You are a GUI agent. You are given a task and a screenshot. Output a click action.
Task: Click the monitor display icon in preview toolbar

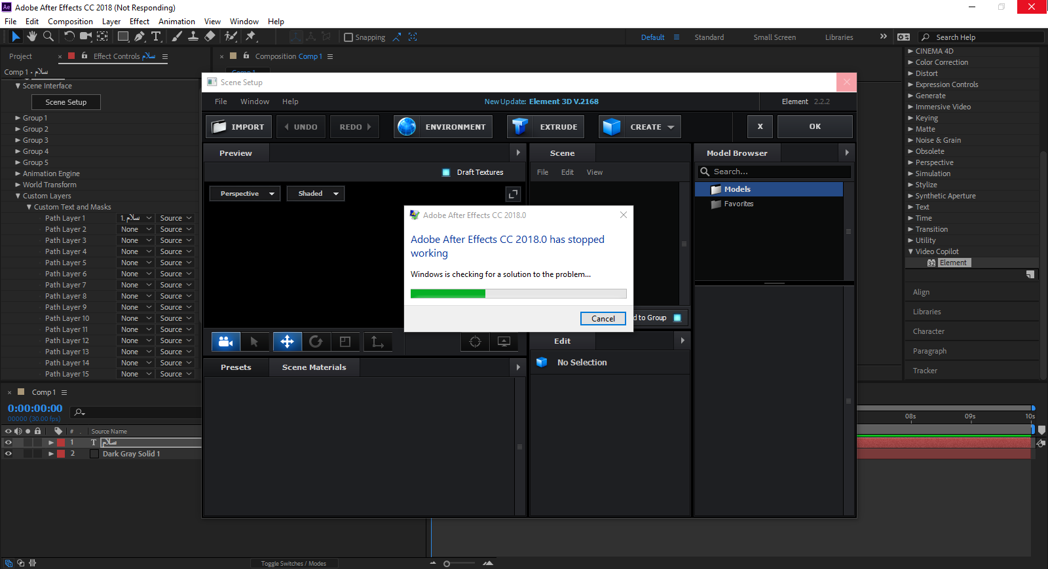pyautogui.click(x=504, y=341)
